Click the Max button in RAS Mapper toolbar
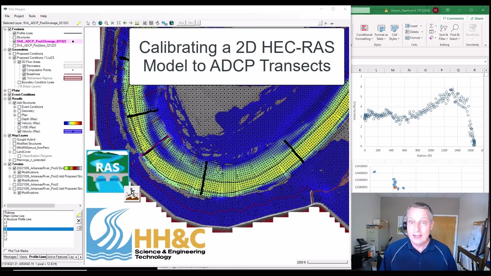Screen dimensions: 491x276 point(181,23)
